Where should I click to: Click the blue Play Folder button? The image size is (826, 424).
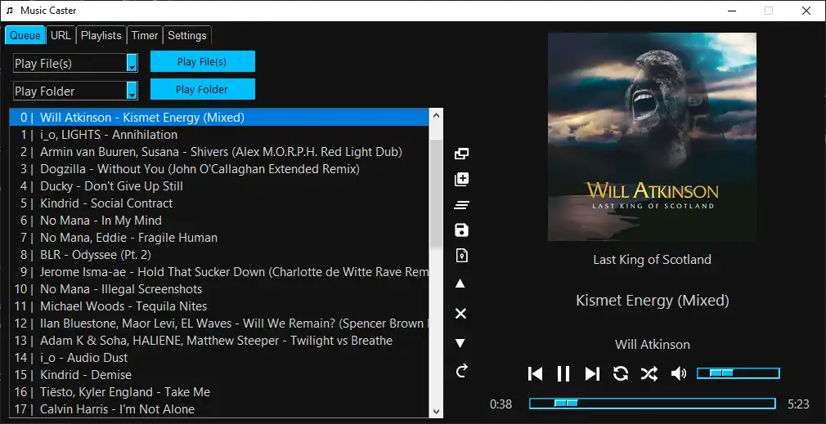[202, 89]
